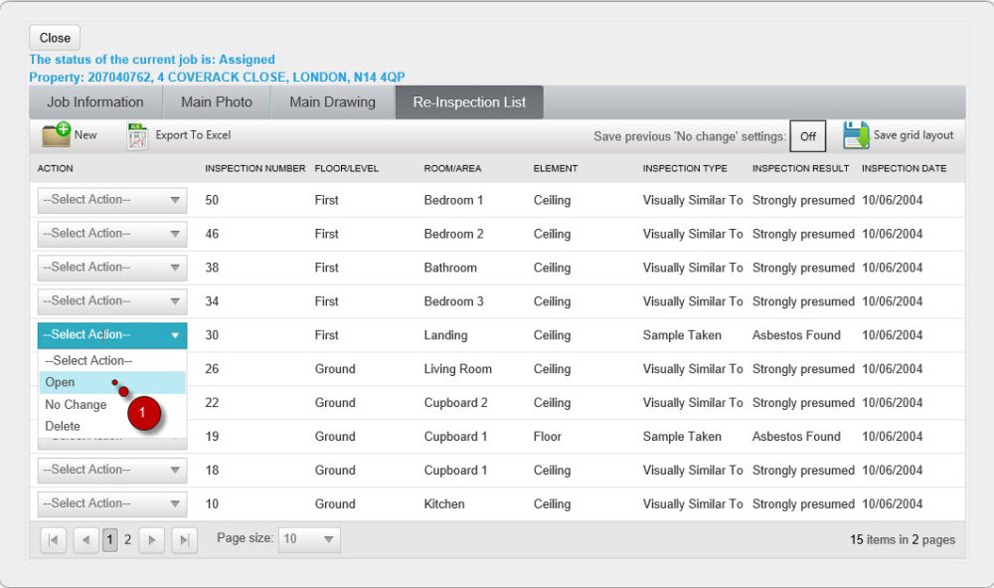Go to page 2 of results
The width and height of the screenshot is (994, 588).
click(x=127, y=540)
